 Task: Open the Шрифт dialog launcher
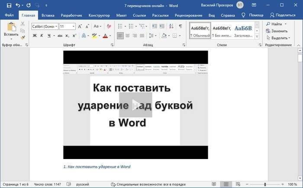click(112, 45)
